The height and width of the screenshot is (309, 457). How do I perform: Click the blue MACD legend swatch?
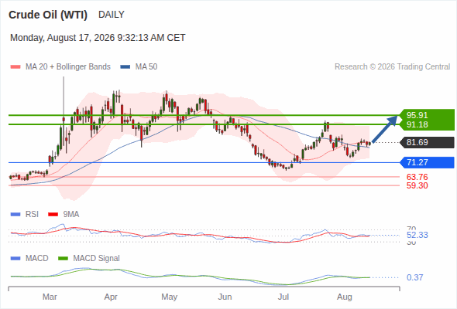(x=15, y=259)
